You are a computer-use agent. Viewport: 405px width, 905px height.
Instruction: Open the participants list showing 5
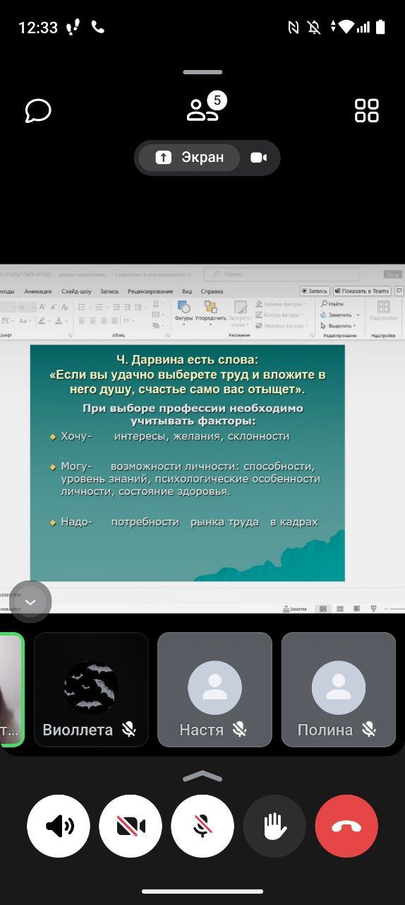click(205, 107)
